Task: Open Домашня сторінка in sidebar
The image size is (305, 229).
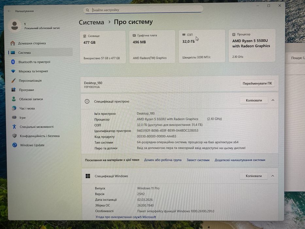Action: tap(32, 43)
